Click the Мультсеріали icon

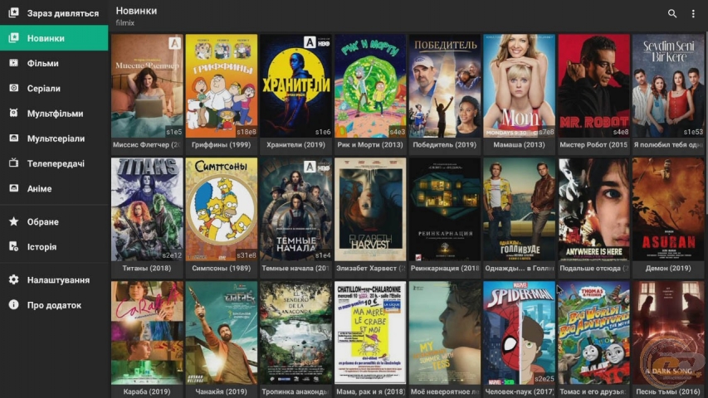point(13,138)
